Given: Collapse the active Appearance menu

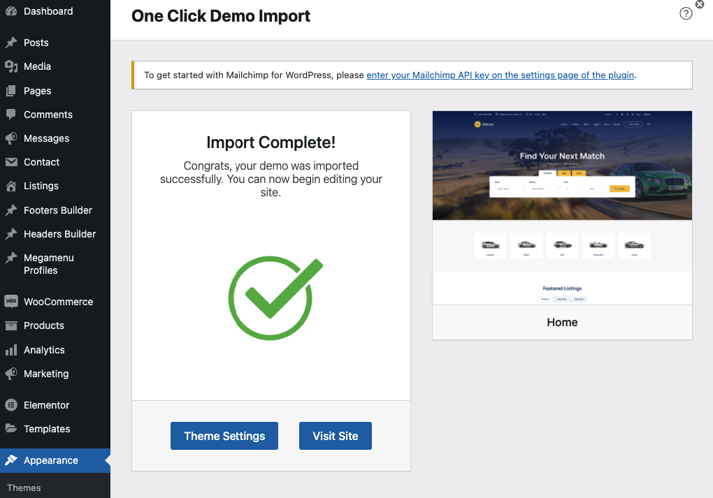Looking at the screenshot, I should pos(51,460).
